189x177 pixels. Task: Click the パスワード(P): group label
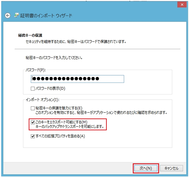pyautogui.click(x=36, y=70)
